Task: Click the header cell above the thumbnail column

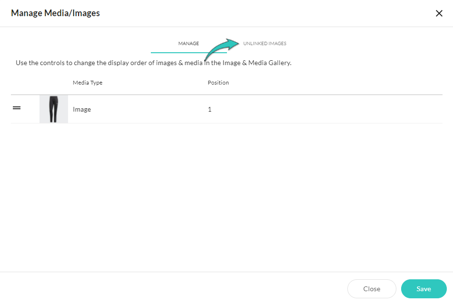Action: [x=54, y=83]
